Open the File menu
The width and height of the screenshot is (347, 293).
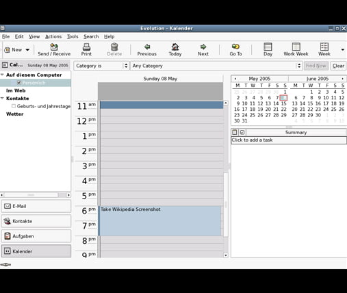click(x=5, y=36)
